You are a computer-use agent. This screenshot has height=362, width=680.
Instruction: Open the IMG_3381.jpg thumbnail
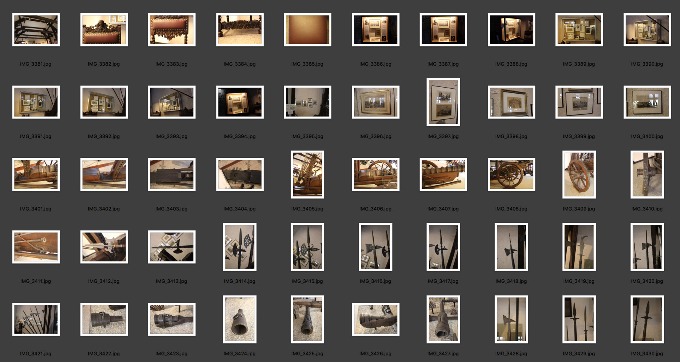(x=36, y=30)
